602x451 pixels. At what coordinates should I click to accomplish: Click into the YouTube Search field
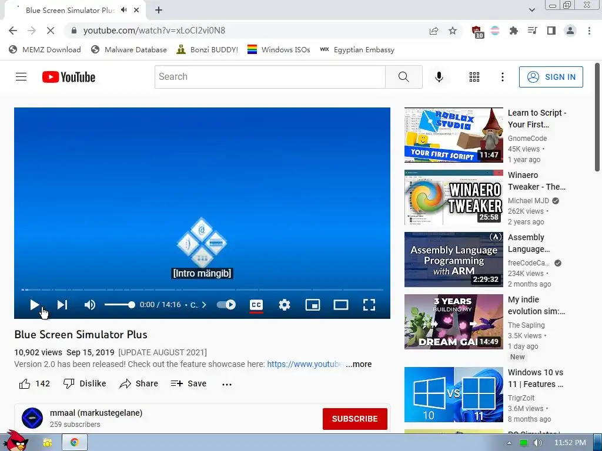270,77
